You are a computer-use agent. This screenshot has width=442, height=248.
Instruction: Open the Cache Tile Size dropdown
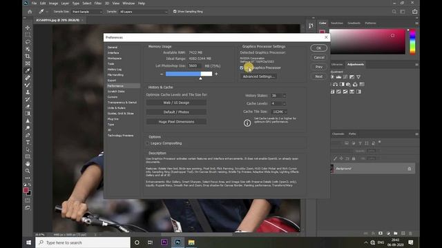[279, 112]
